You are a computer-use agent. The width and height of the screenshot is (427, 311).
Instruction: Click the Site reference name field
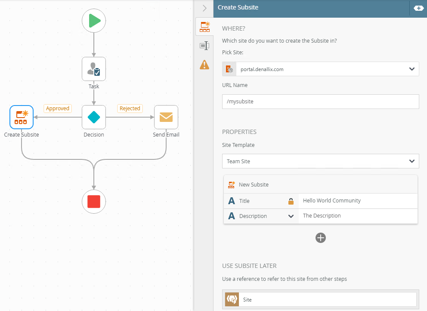328,299
